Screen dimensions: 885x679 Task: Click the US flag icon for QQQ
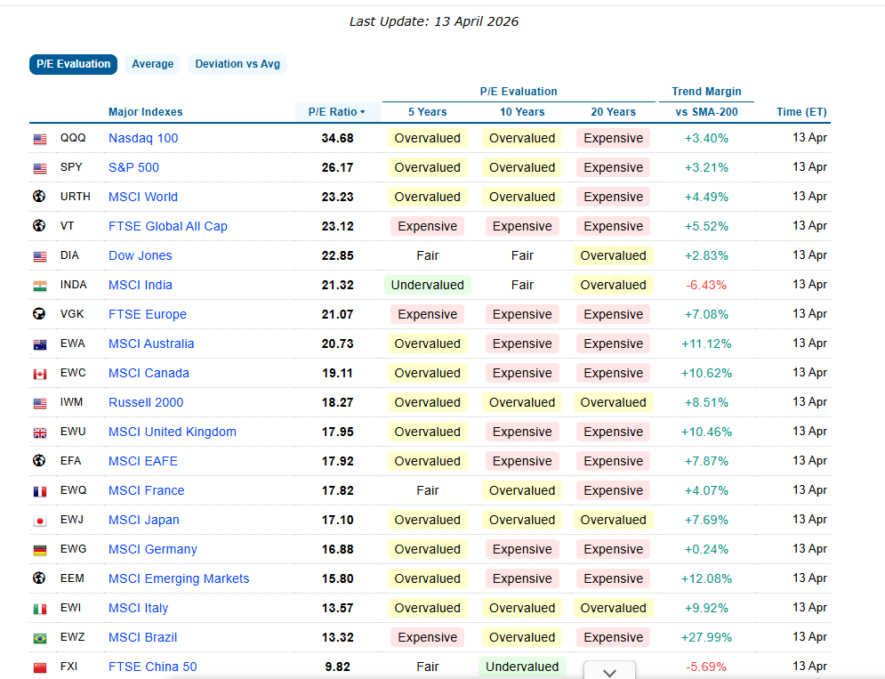click(x=39, y=139)
